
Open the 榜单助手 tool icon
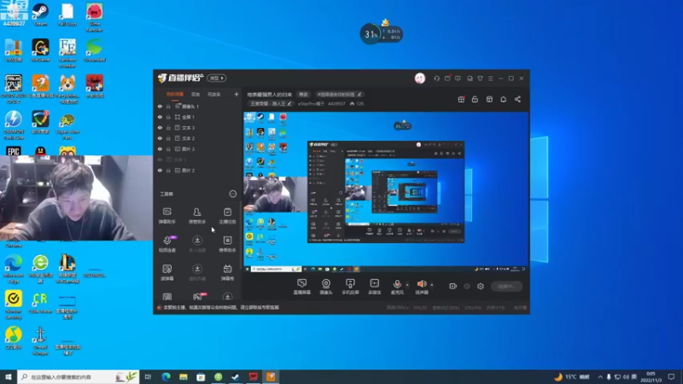point(227,244)
